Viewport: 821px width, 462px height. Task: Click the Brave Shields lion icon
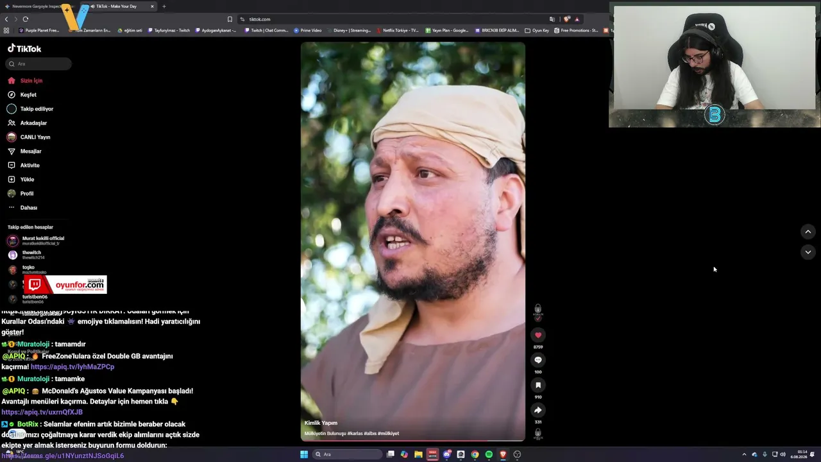click(x=566, y=19)
